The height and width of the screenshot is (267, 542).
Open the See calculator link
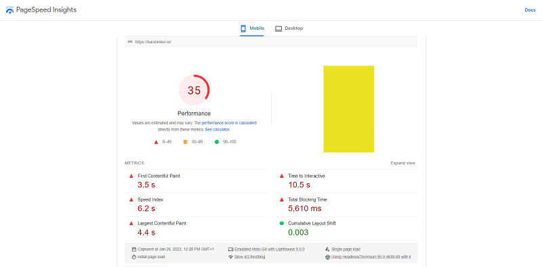(217, 130)
